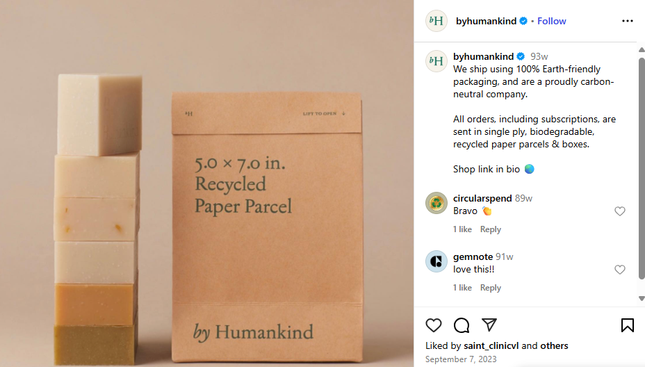This screenshot has height=367, width=645.
Task: Reply to circularspend's comment
Action: point(490,229)
